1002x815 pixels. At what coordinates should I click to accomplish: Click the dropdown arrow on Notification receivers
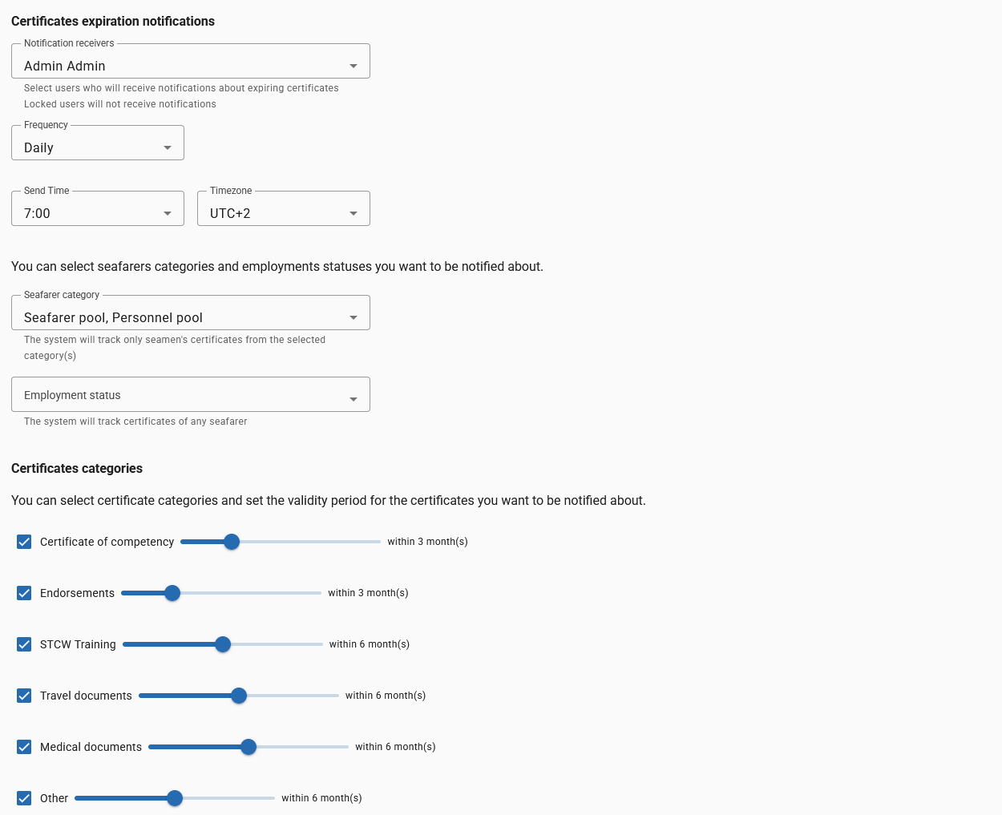tap(353, 66)
